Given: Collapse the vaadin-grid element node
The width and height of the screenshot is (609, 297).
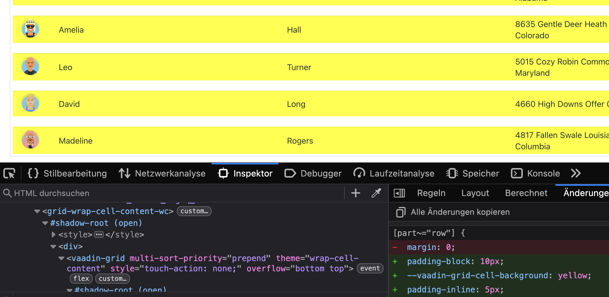Looking at the screenshot, I should click(61, 258).
